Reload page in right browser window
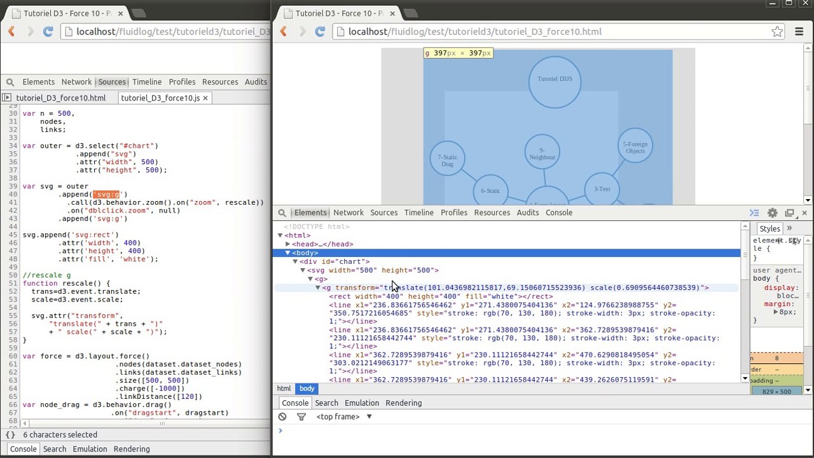This screenshot has height=458, width=814. point(320,31)
